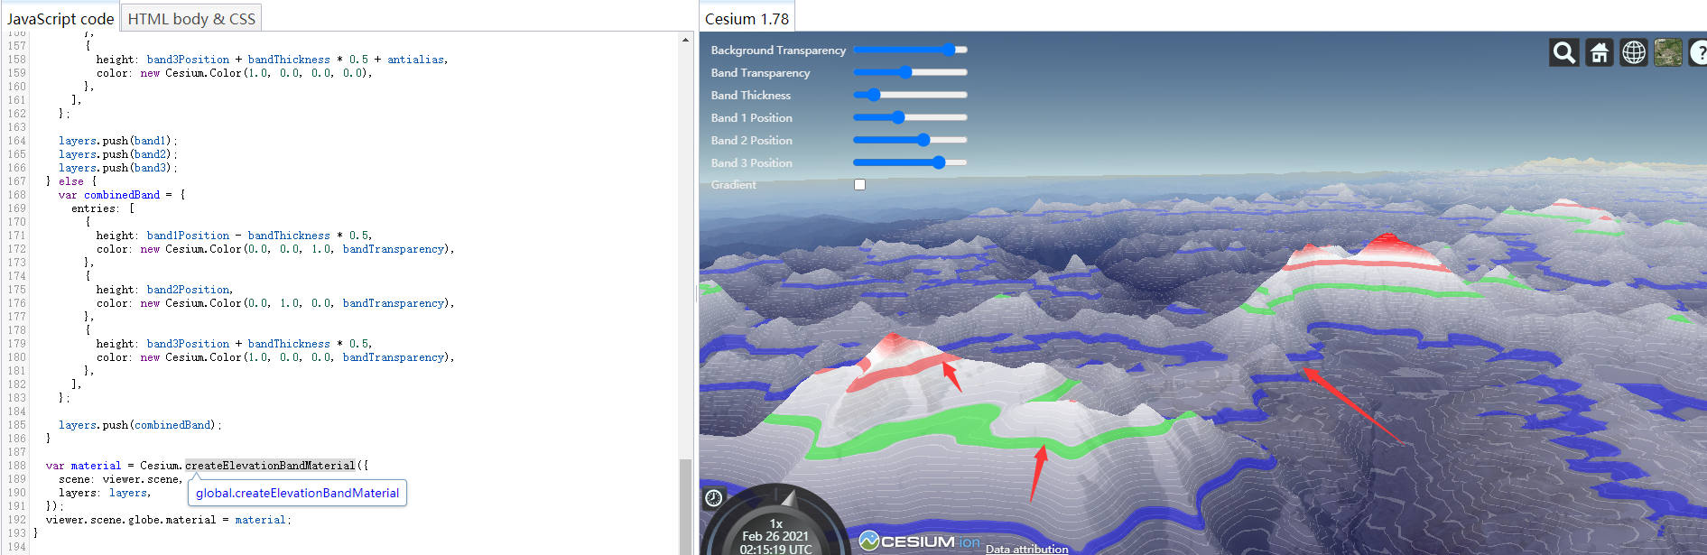Click the code editor vertical scrollbar thumb
1707x555 pixels.
pos(685,505)
